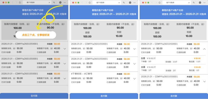Expand the second order row in the right window
The height and width of the screenshot is (99, 208).
pyautogui.click(x=204, y=82)
